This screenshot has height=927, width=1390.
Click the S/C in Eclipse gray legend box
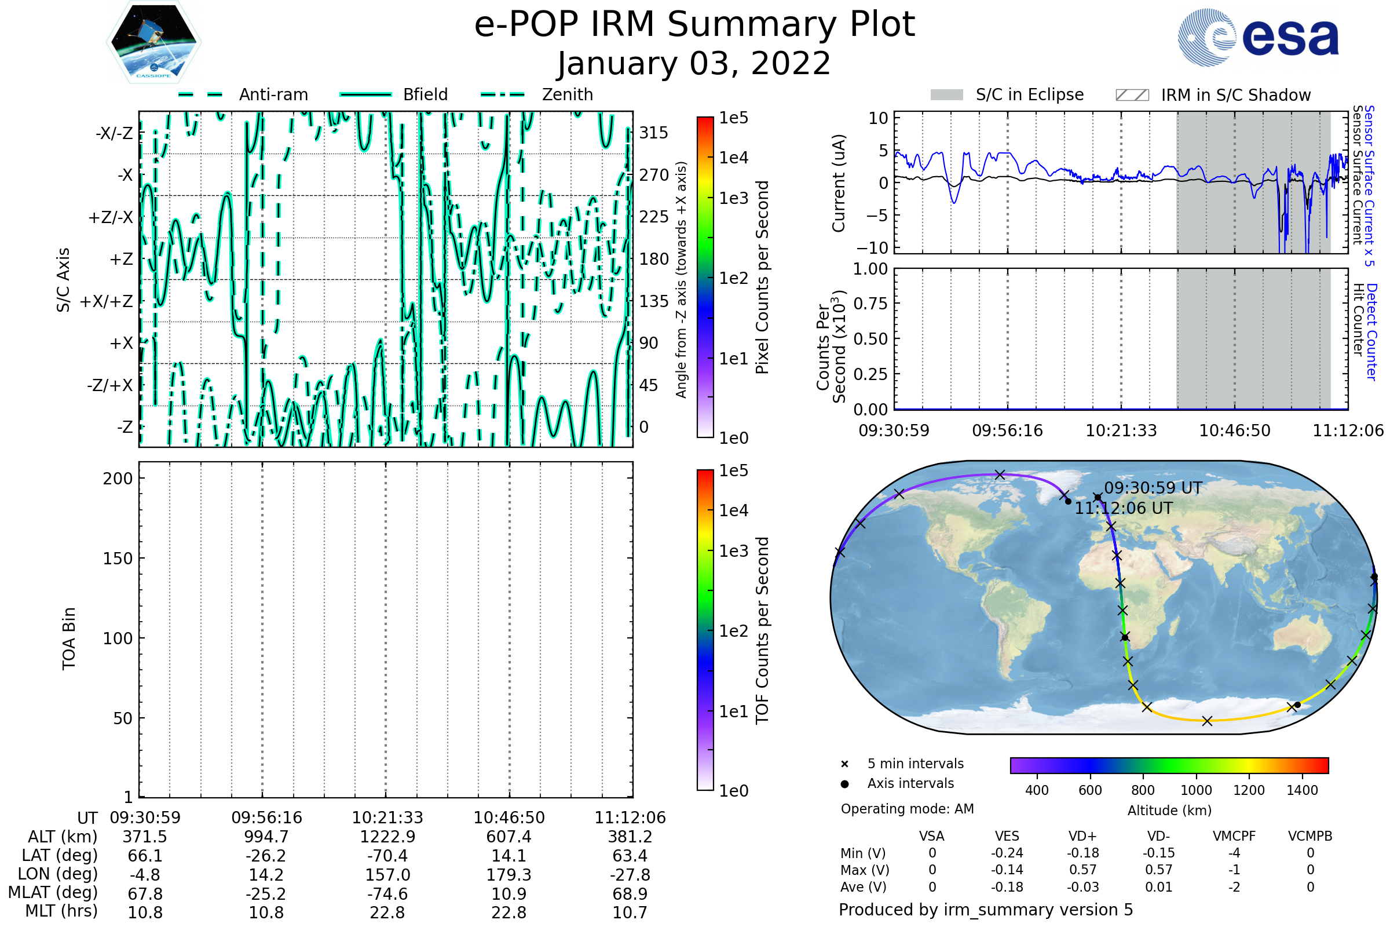point(947,95)
